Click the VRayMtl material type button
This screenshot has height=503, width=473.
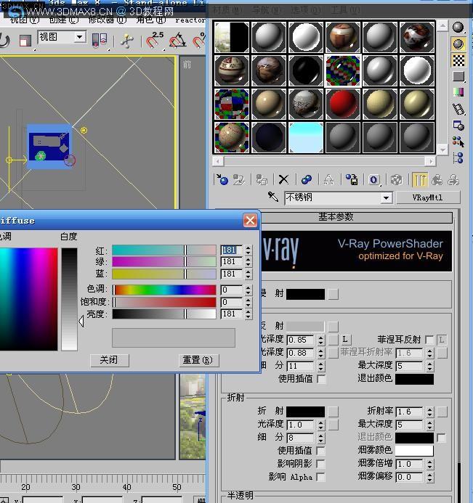428,198
